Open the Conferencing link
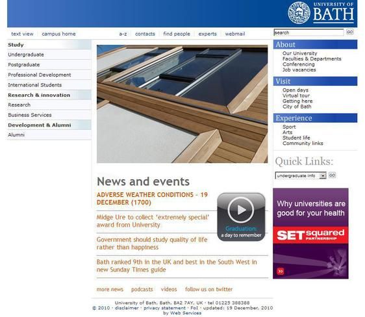The height and width of the screenshot is (317, 365). 298,64
